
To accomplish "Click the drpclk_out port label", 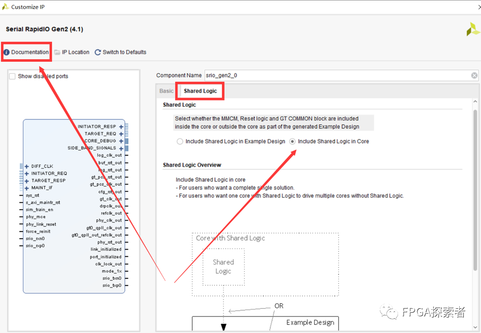I will (x=111, y=206).
